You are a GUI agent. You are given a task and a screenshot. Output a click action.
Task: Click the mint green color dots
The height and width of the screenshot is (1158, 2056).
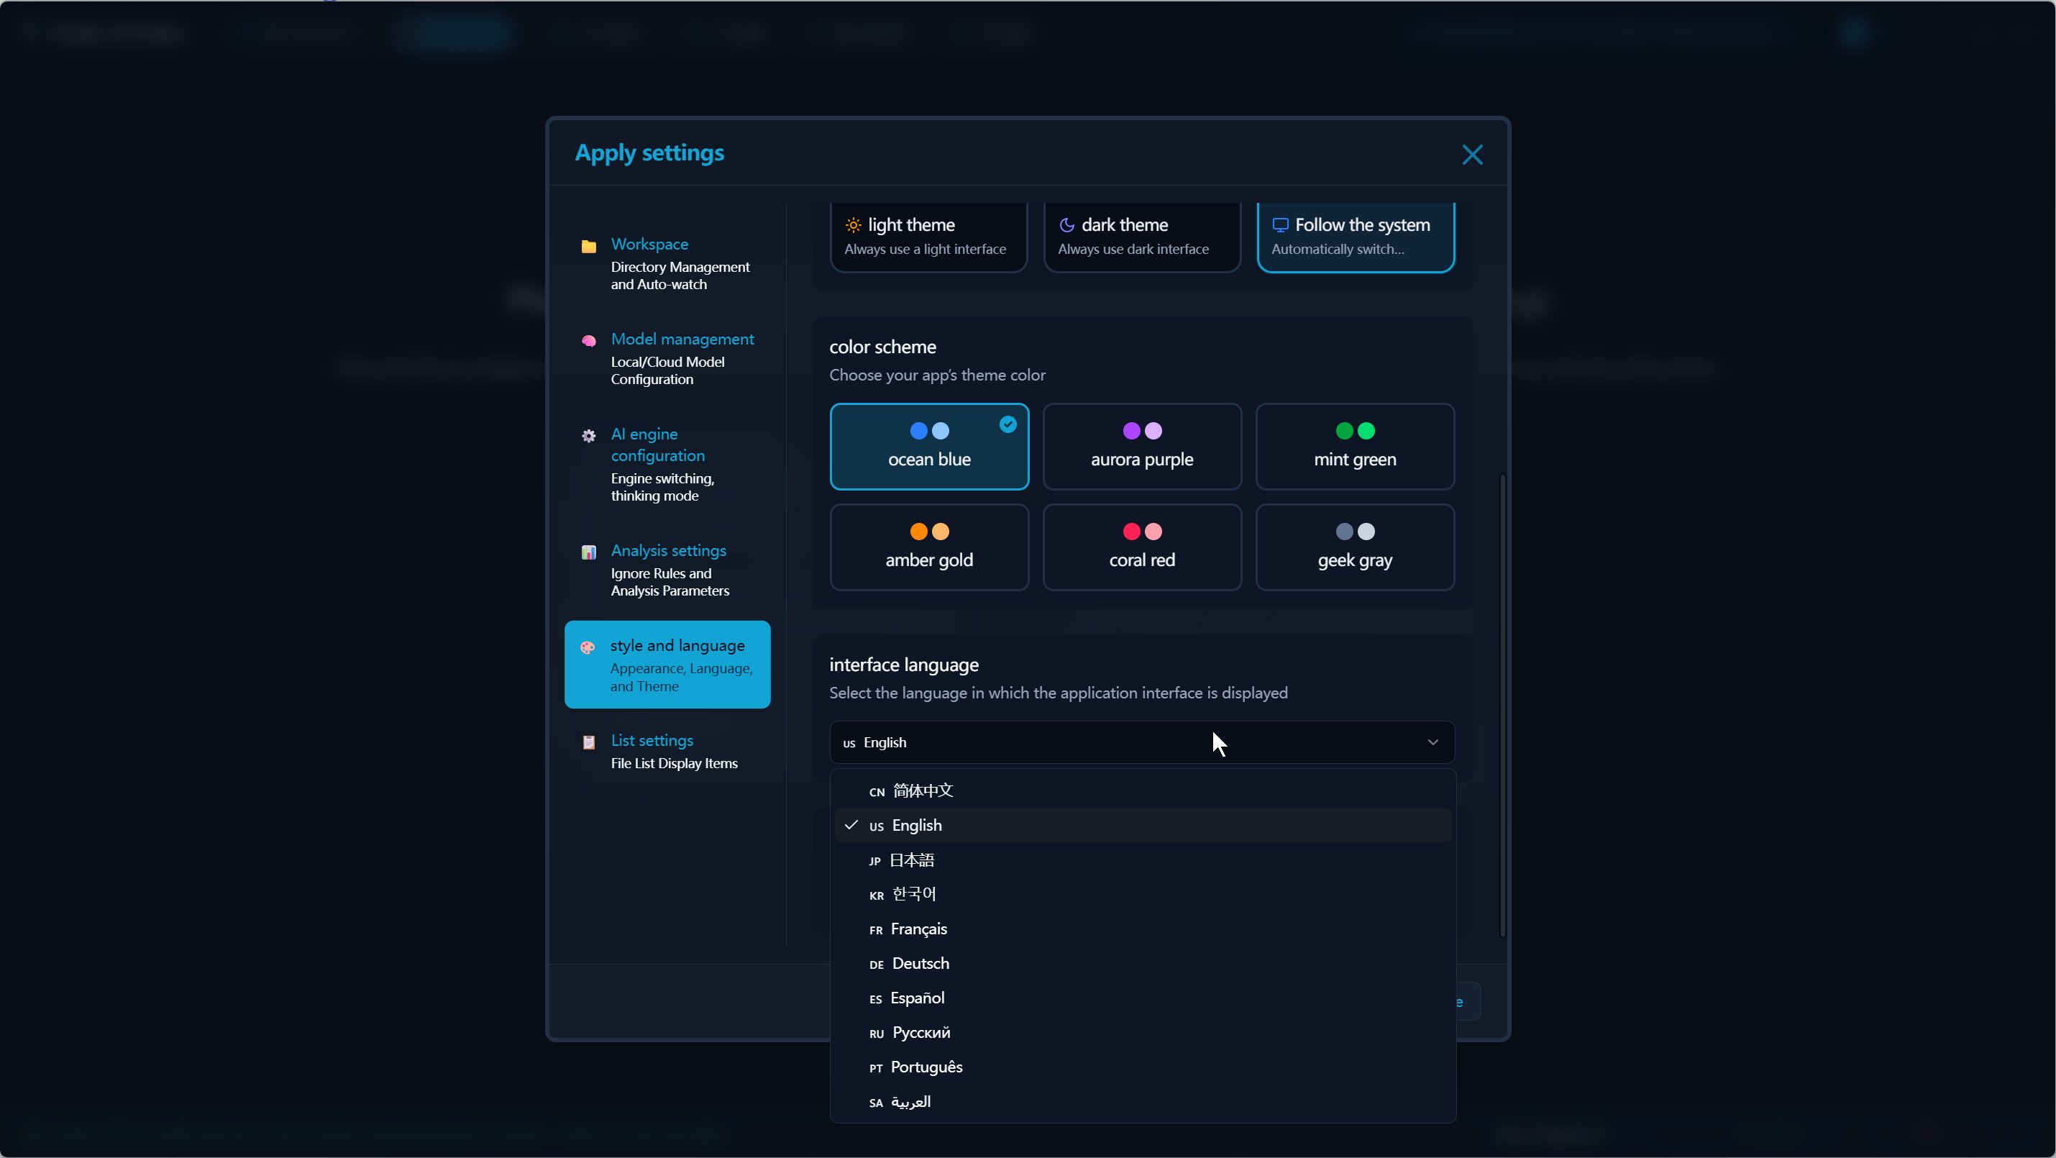coord(1356,431)
